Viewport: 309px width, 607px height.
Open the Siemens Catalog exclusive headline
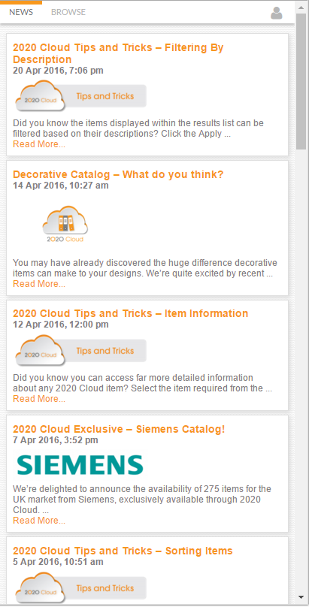click(x=119, y=429)
